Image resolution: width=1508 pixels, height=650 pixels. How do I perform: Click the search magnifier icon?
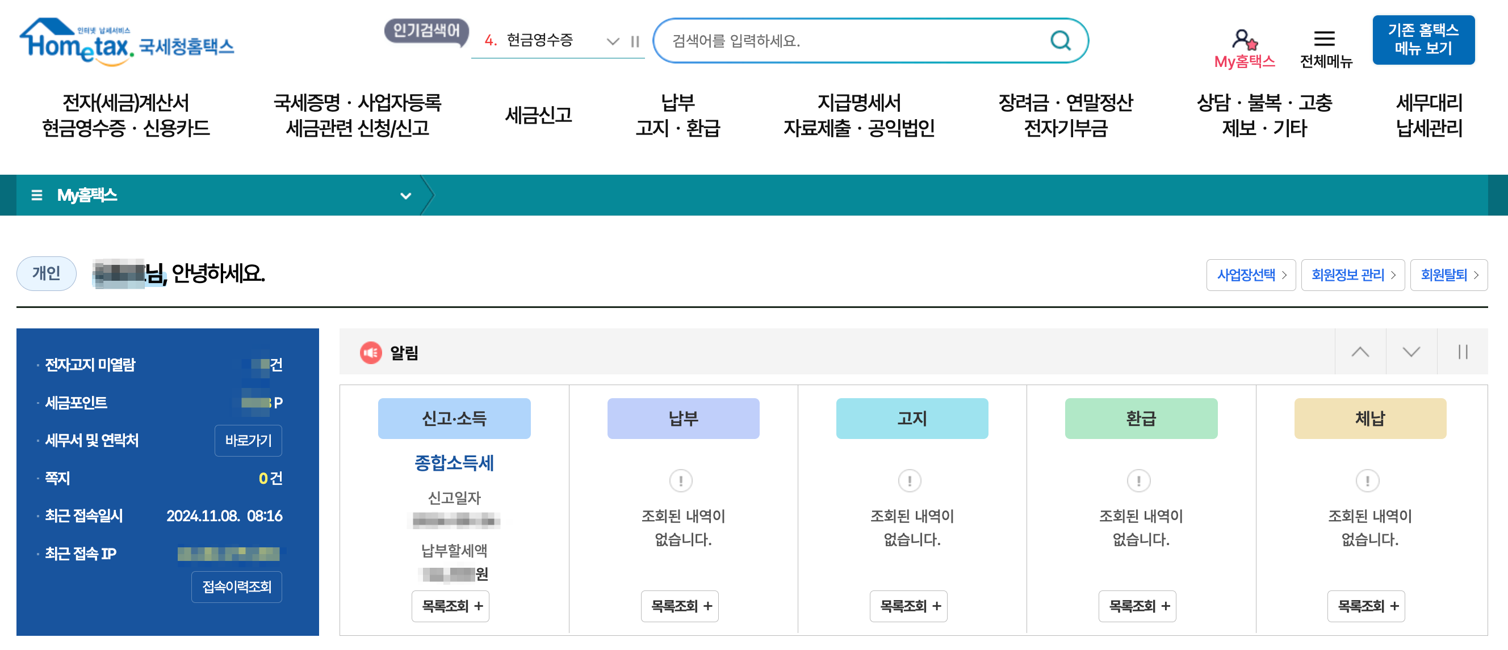[x=1060, y=40]
